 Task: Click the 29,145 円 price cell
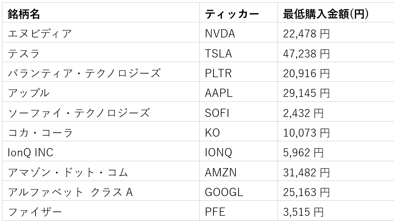click(x=306, y=93)
